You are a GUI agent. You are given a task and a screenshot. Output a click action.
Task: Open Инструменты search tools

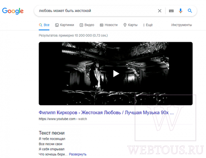181,25
